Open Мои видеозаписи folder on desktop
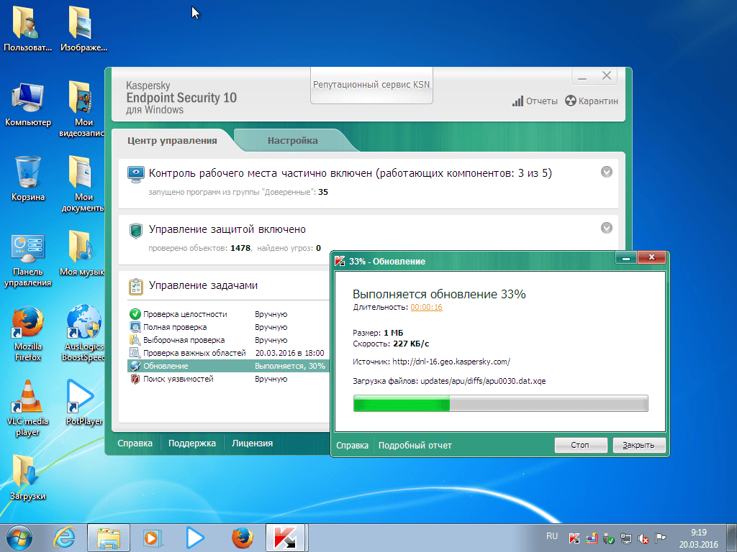737x552 pixels. pyautogui.click(x=83, y=109)
